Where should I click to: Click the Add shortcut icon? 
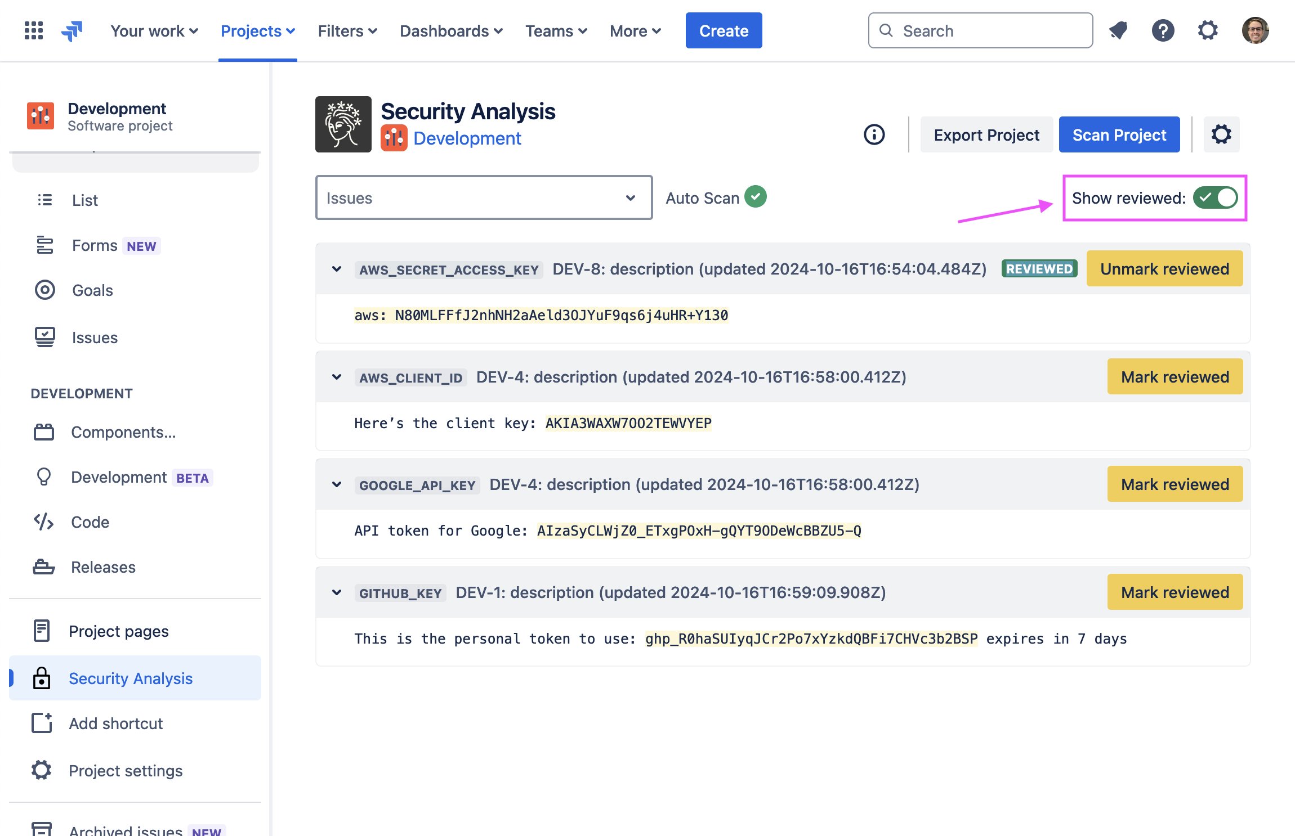tap(42, 723)
